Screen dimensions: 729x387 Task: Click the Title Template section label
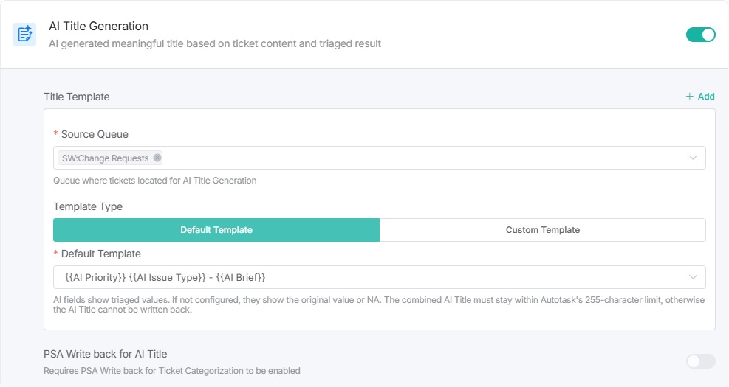[x=77, y=97]
